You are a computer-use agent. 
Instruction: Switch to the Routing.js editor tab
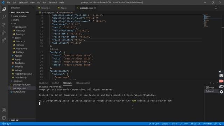point(45,8)
